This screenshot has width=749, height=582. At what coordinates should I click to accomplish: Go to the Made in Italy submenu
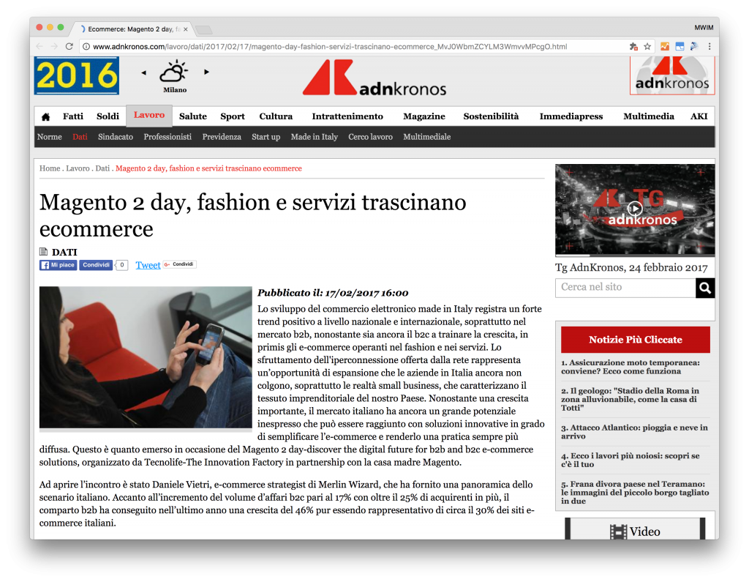coord(315,137)
